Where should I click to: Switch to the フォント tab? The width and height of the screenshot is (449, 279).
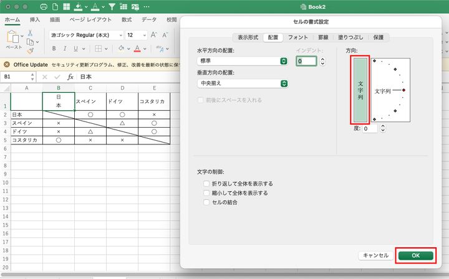point(297,37)
